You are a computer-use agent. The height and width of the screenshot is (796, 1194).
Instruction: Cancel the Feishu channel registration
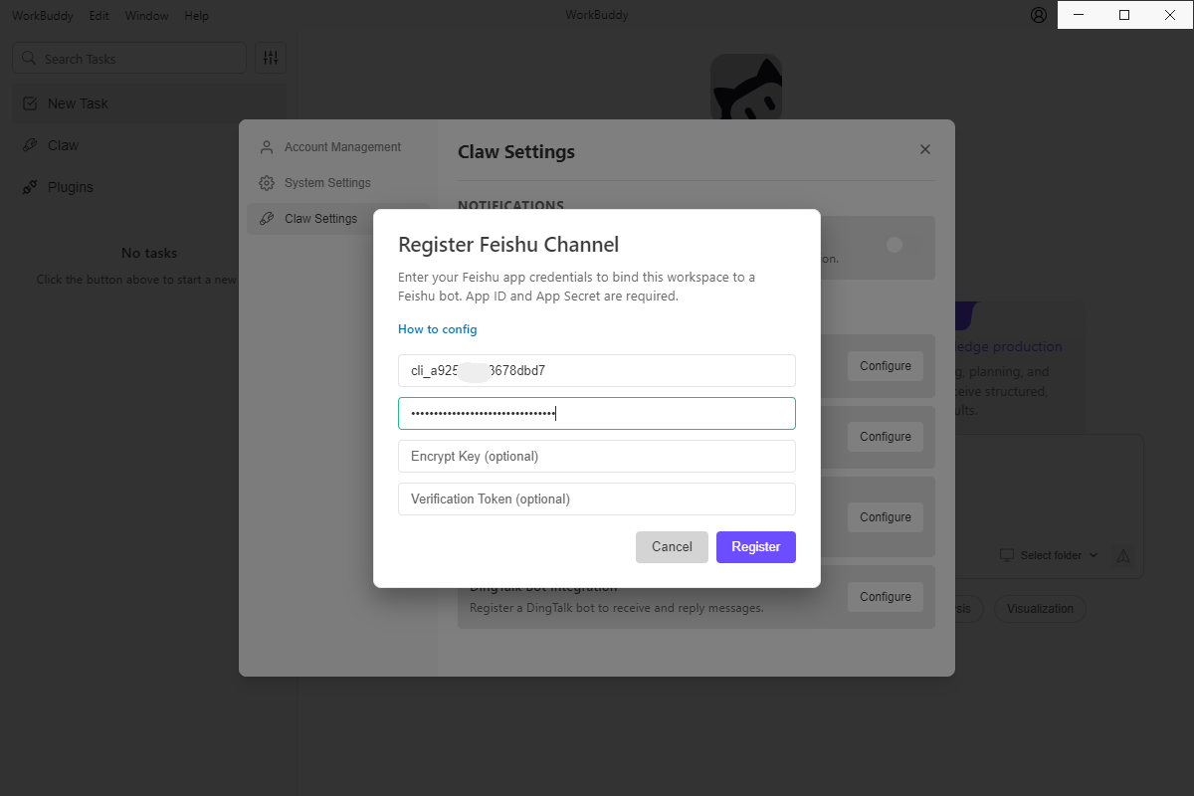coord(672,547)
